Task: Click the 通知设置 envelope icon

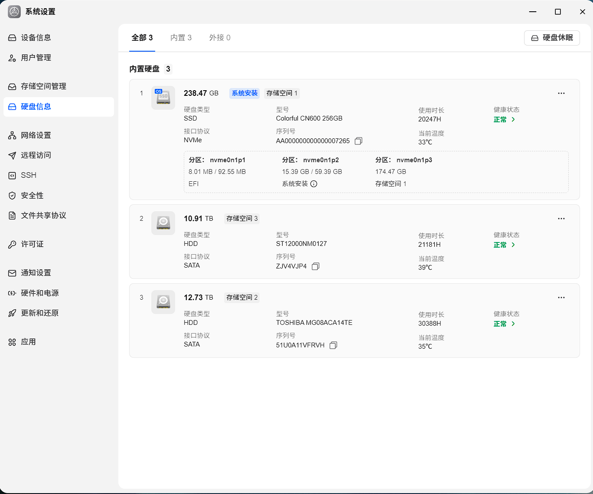Action: [x=12, y=273]
